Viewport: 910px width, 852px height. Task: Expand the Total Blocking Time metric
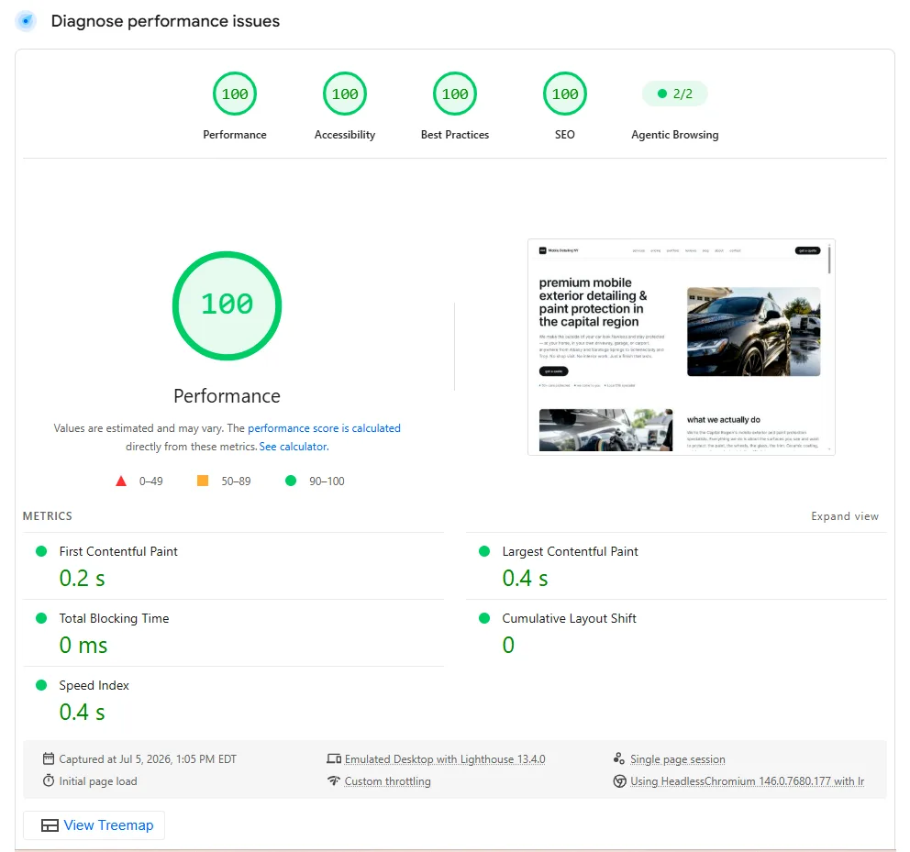[x=233, y=633]
